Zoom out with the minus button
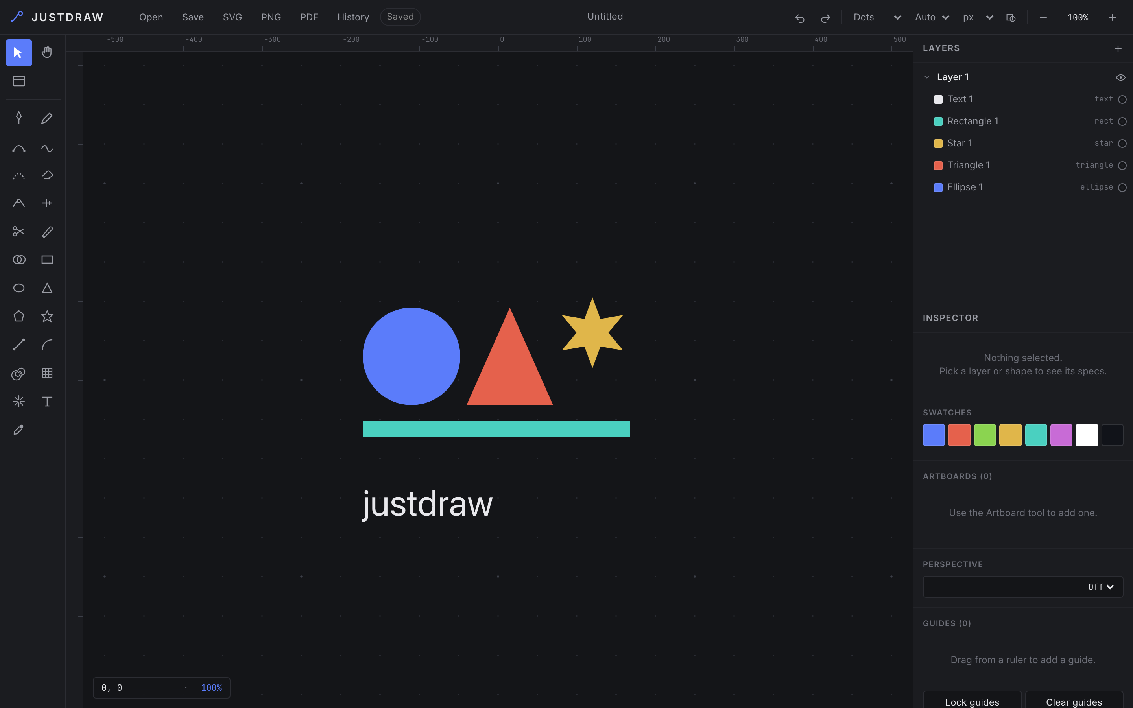The image size is (1133, 708). click(x=1043, y=17)
